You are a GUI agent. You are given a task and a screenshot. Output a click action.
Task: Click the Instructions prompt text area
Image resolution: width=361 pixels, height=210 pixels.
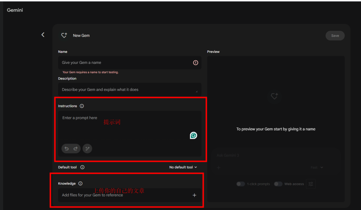[130, 134]
